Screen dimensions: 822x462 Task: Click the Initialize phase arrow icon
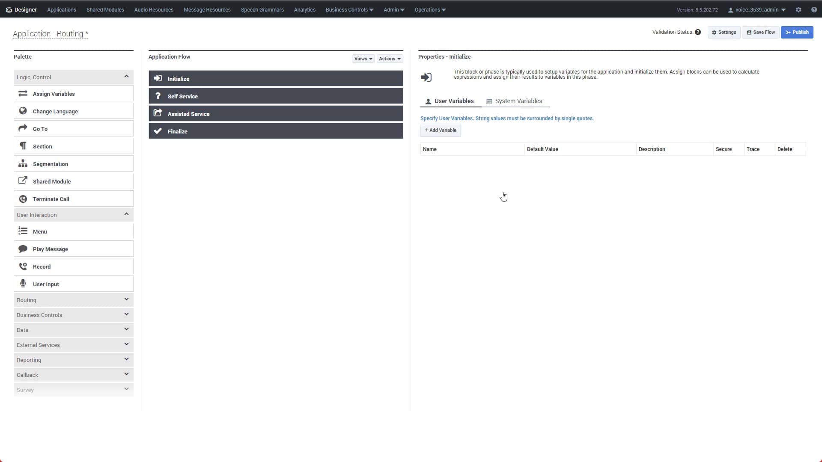pos(158,78)
